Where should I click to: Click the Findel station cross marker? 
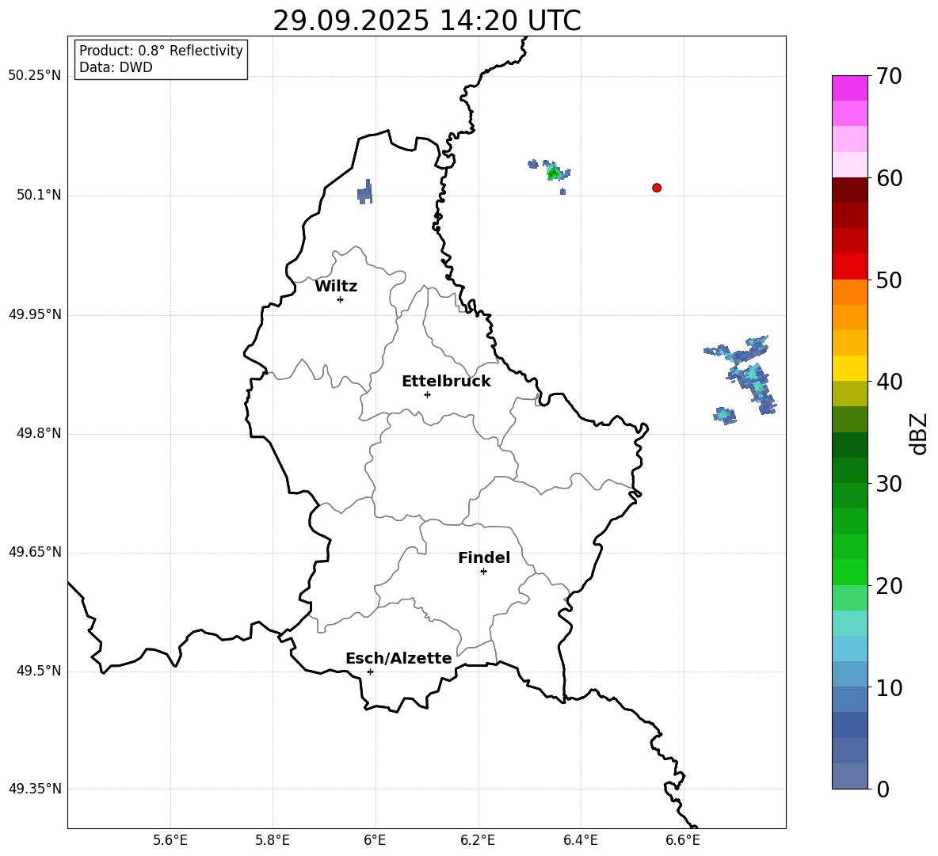[x=483, y=571]
